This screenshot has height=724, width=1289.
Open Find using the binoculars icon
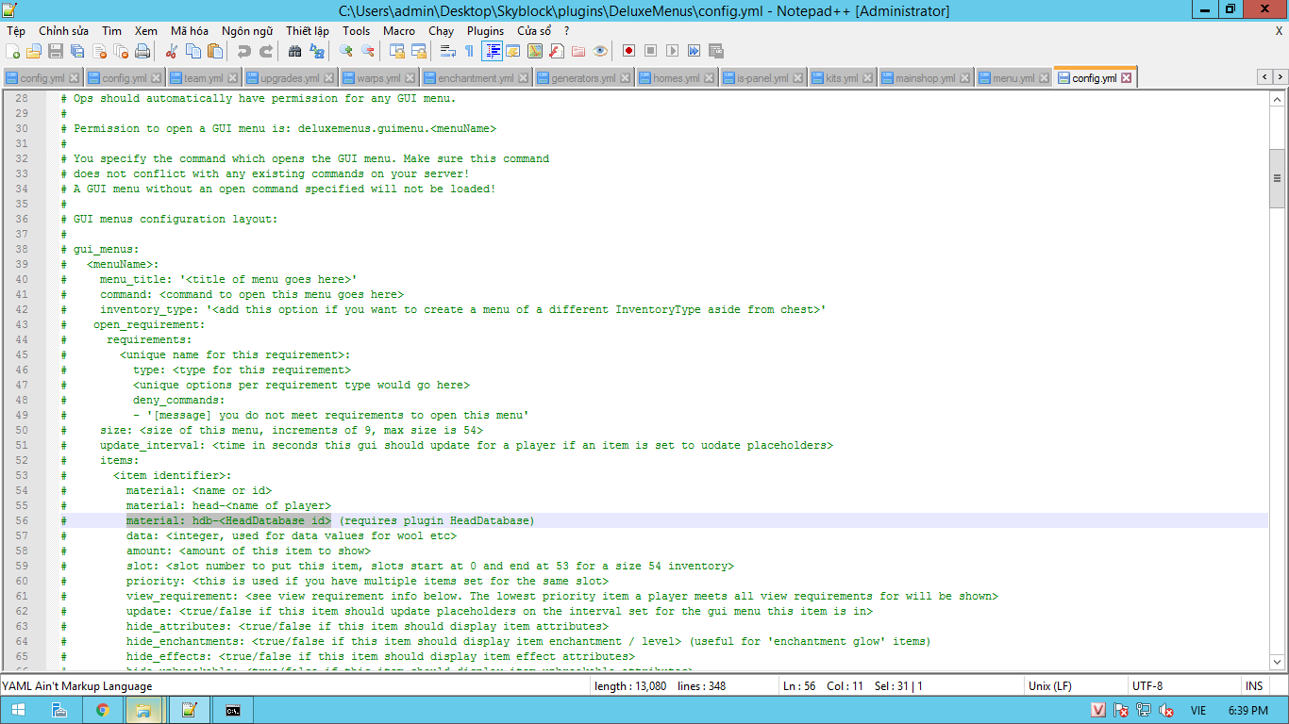(x=295, y=51)
